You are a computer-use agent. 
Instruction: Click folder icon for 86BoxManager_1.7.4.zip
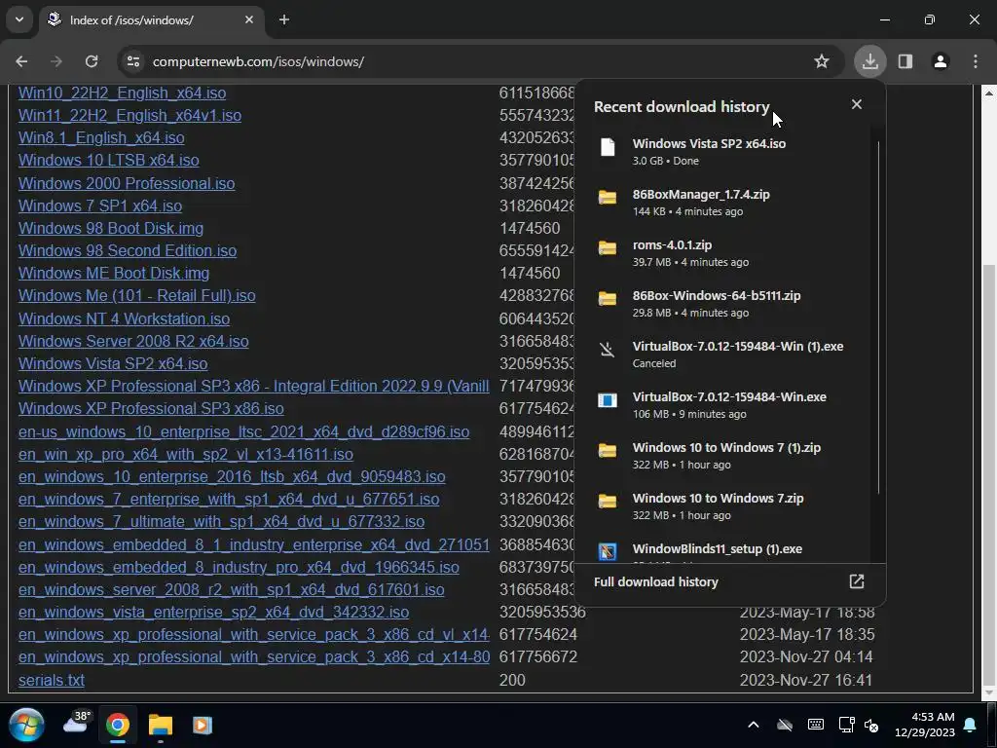pyautogui.click(x=608, y=197)
